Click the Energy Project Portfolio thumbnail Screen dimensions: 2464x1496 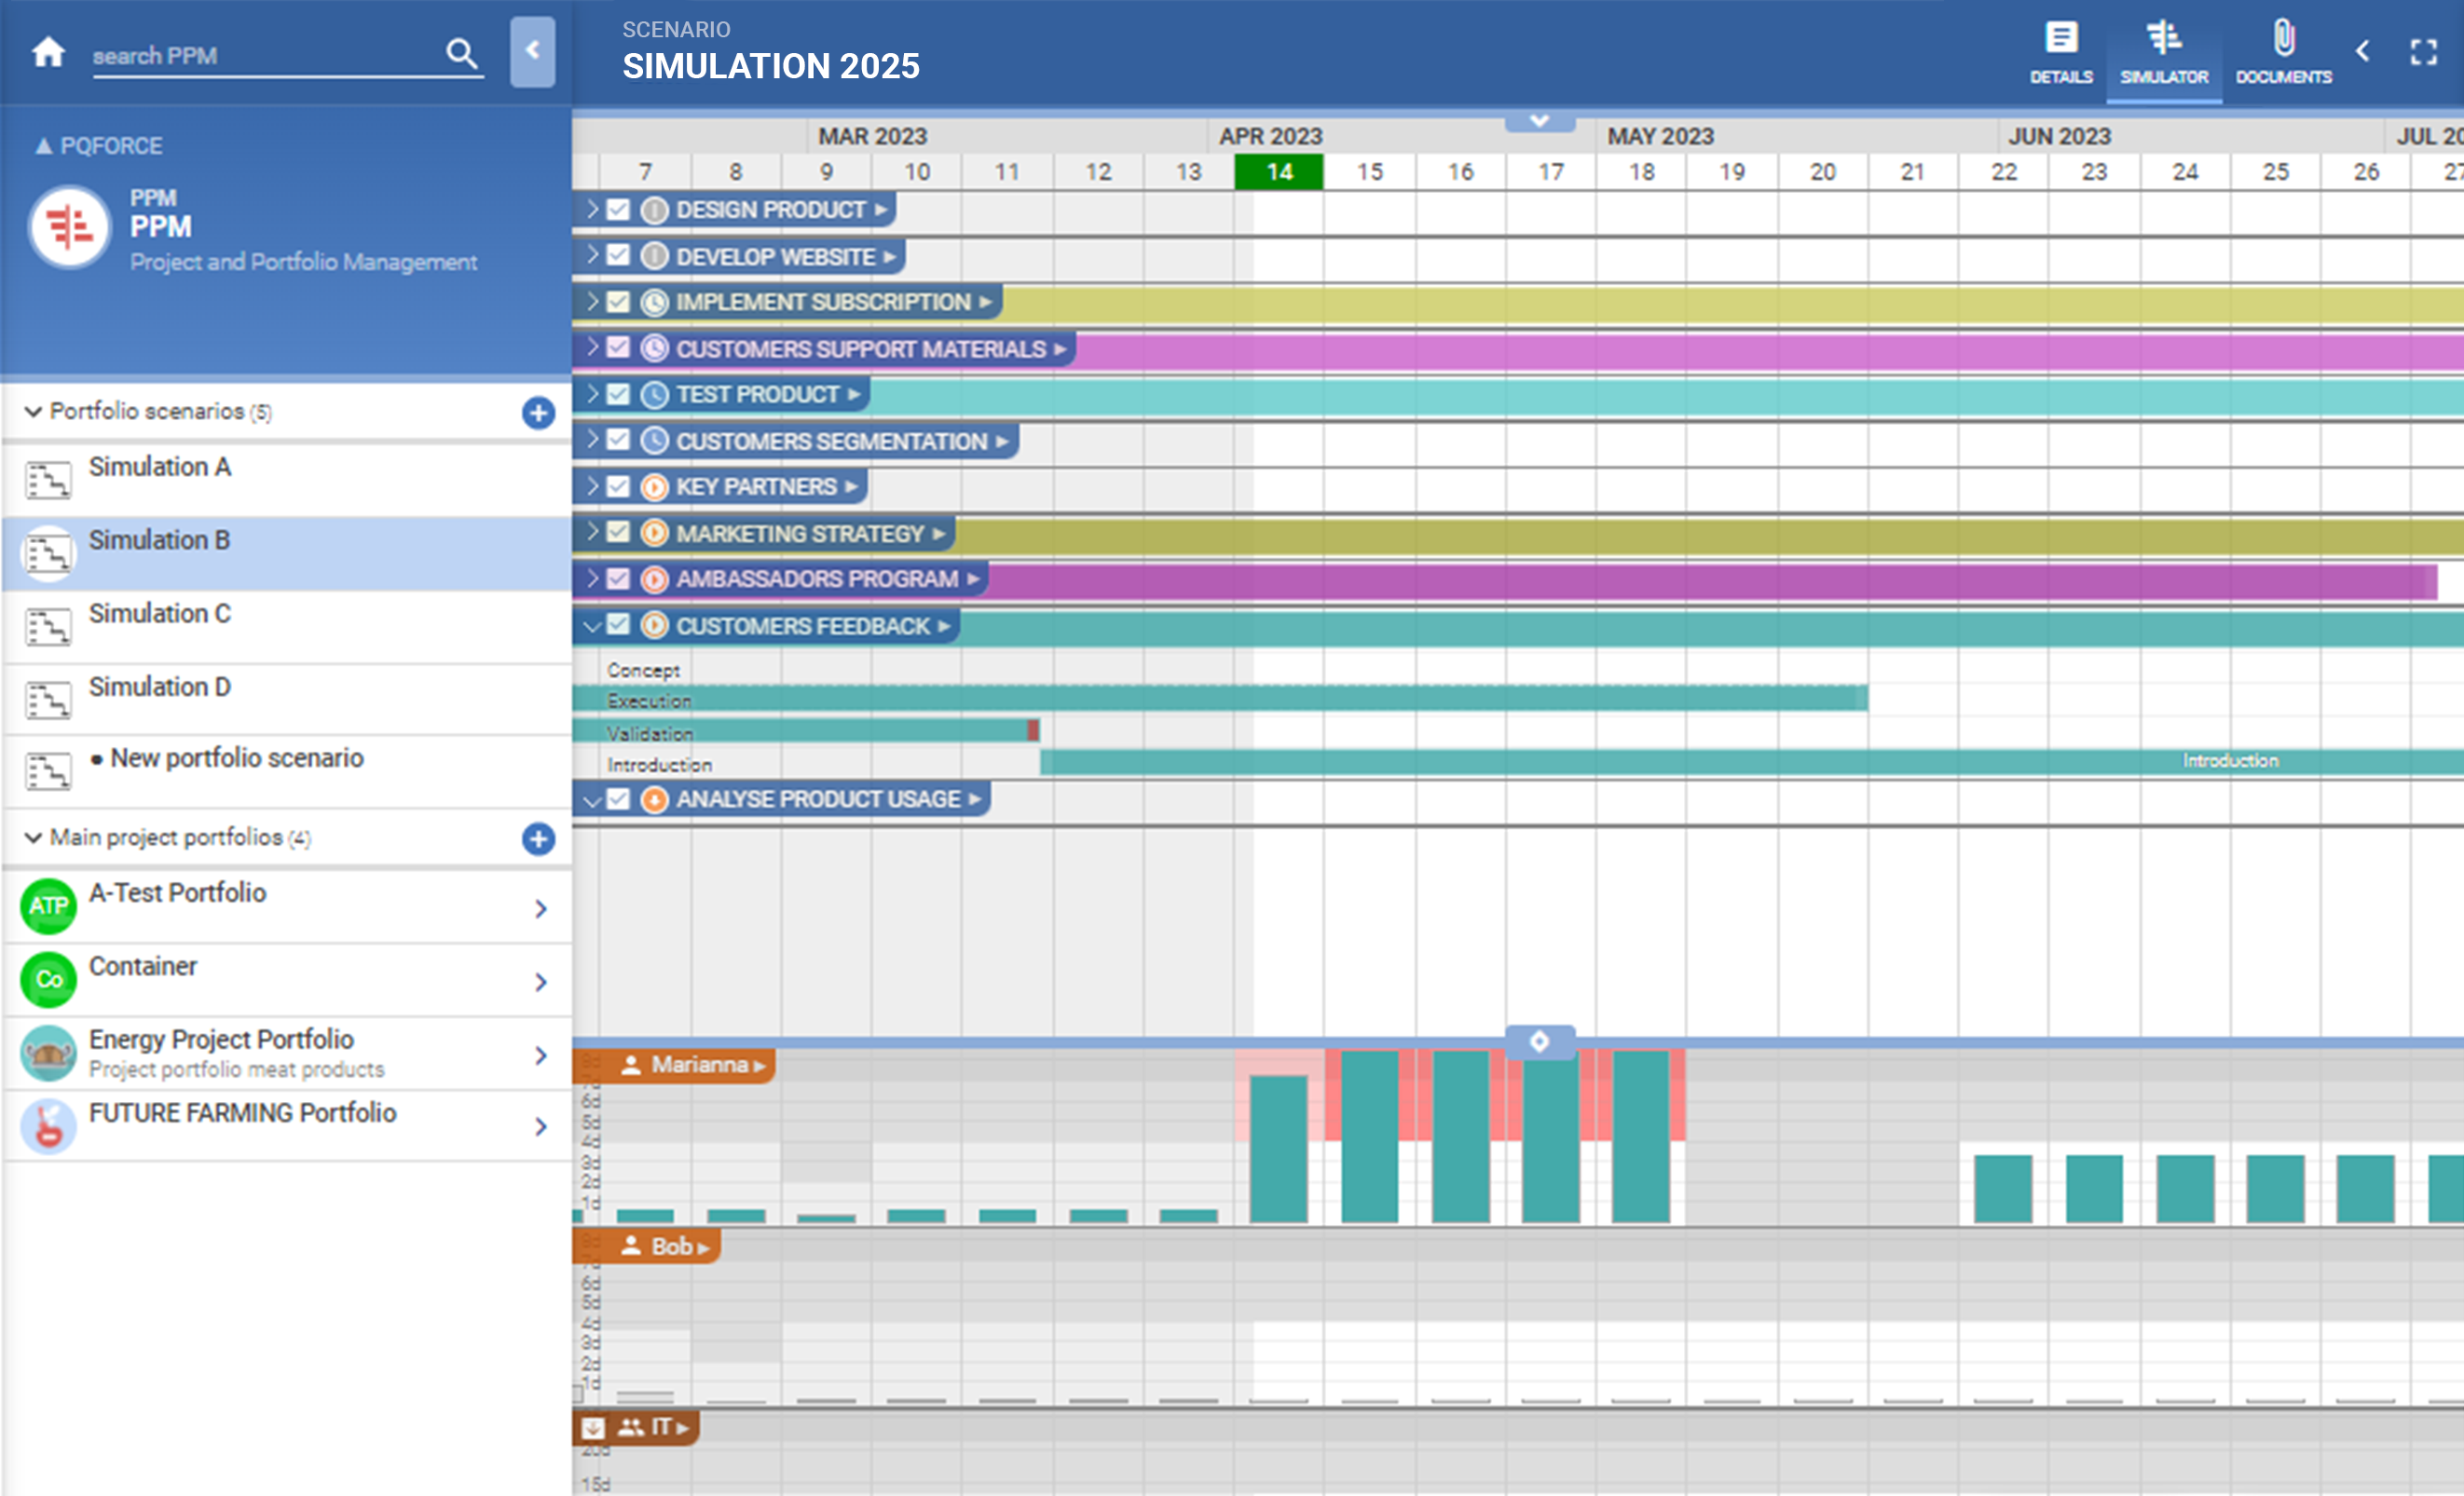point(48,1054)
